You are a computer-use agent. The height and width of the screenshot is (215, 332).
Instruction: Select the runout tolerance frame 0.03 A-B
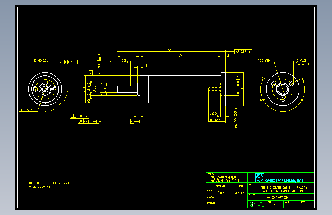tap(88, 121)
